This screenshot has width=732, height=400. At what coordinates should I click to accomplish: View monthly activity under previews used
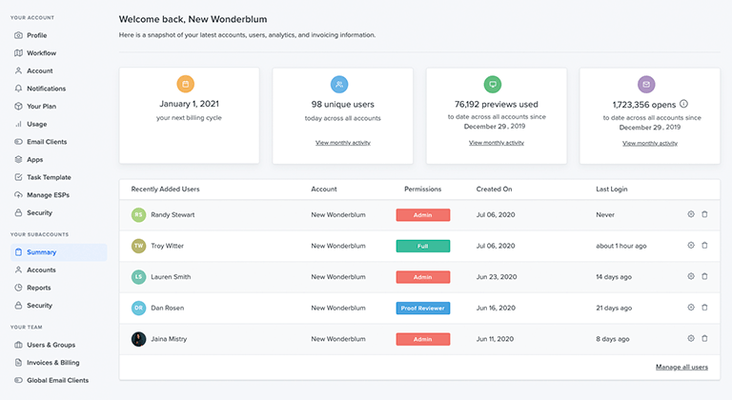497,143
